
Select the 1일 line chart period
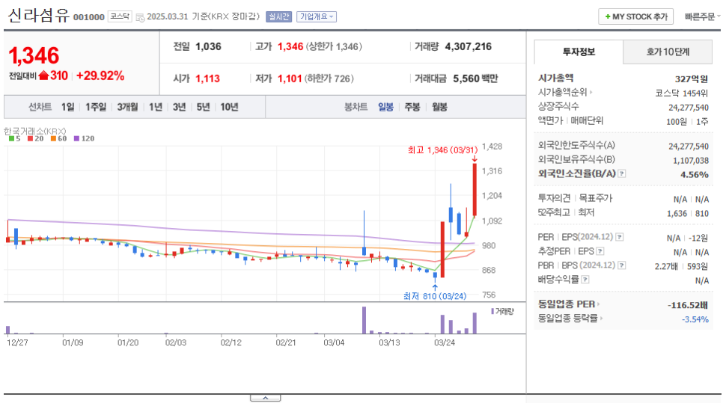(68, 107)
